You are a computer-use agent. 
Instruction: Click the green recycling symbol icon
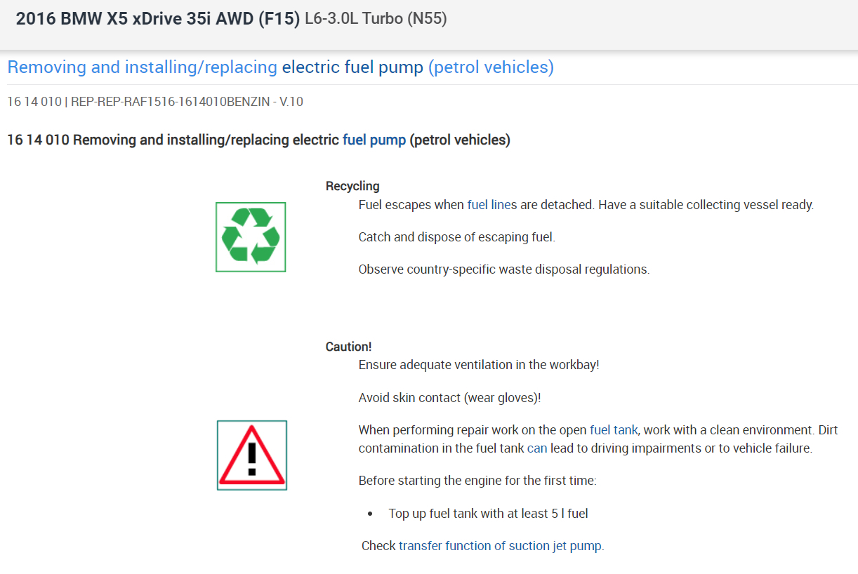tap(251, 237)
